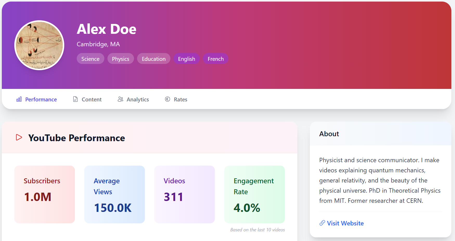
Task: Click the English language tag
Action: (187, 59)
